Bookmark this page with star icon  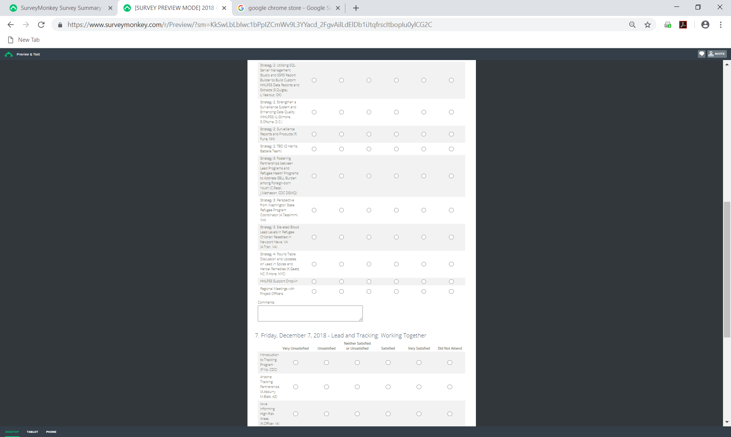click(648, 25)
